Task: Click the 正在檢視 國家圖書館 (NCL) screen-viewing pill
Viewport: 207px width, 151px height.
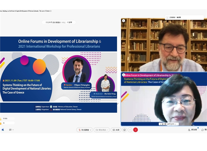Action: click(x=59, y=22)
